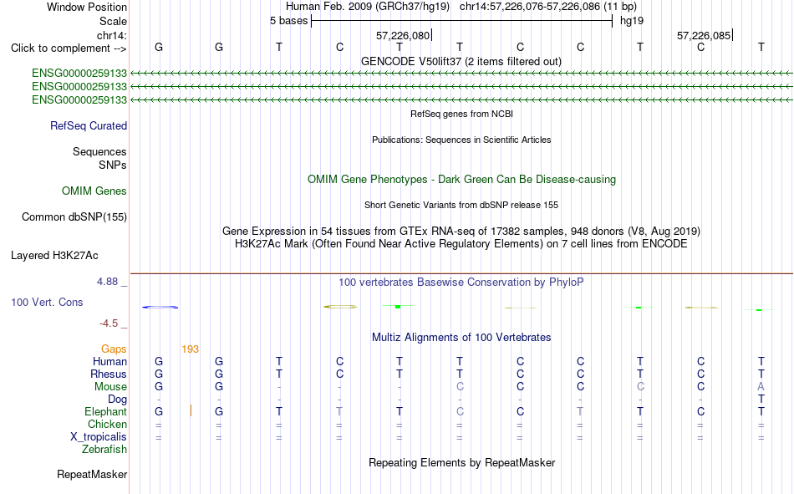
Task: Click the 'T' base in Dog row
Action: [x=761, y=400]
